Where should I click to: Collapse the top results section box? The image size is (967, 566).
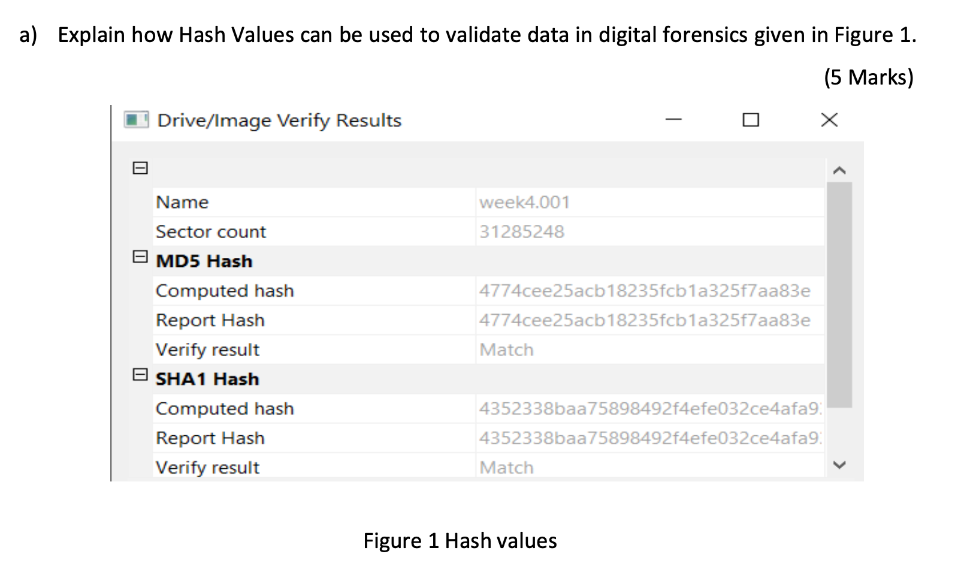140,169
